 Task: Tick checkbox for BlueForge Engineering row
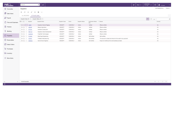pos(26,36)
